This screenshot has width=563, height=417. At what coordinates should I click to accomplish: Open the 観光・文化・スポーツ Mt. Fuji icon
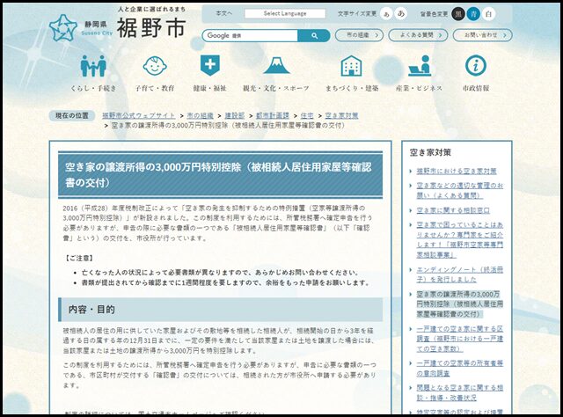(x=276, y=65)
